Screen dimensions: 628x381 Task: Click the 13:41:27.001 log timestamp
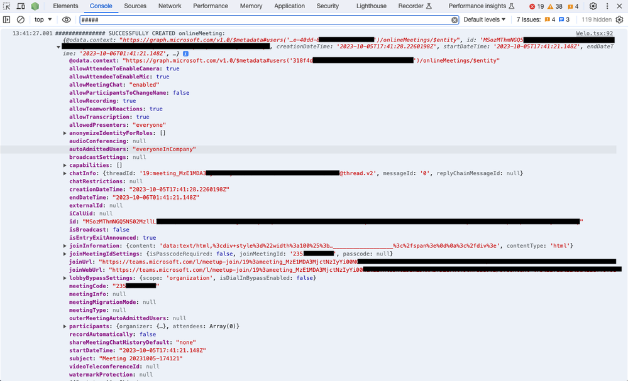click(x=33, y=33)
